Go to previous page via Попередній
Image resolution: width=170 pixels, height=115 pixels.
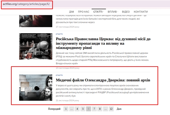pyautogui.click(x=54, y=109)
